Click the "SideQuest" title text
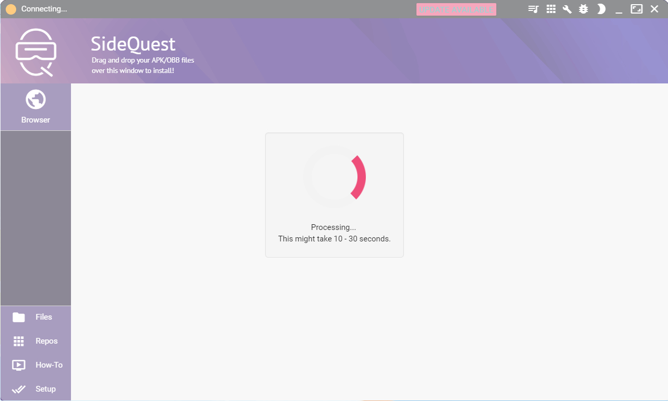 click(x=133, y=44)
